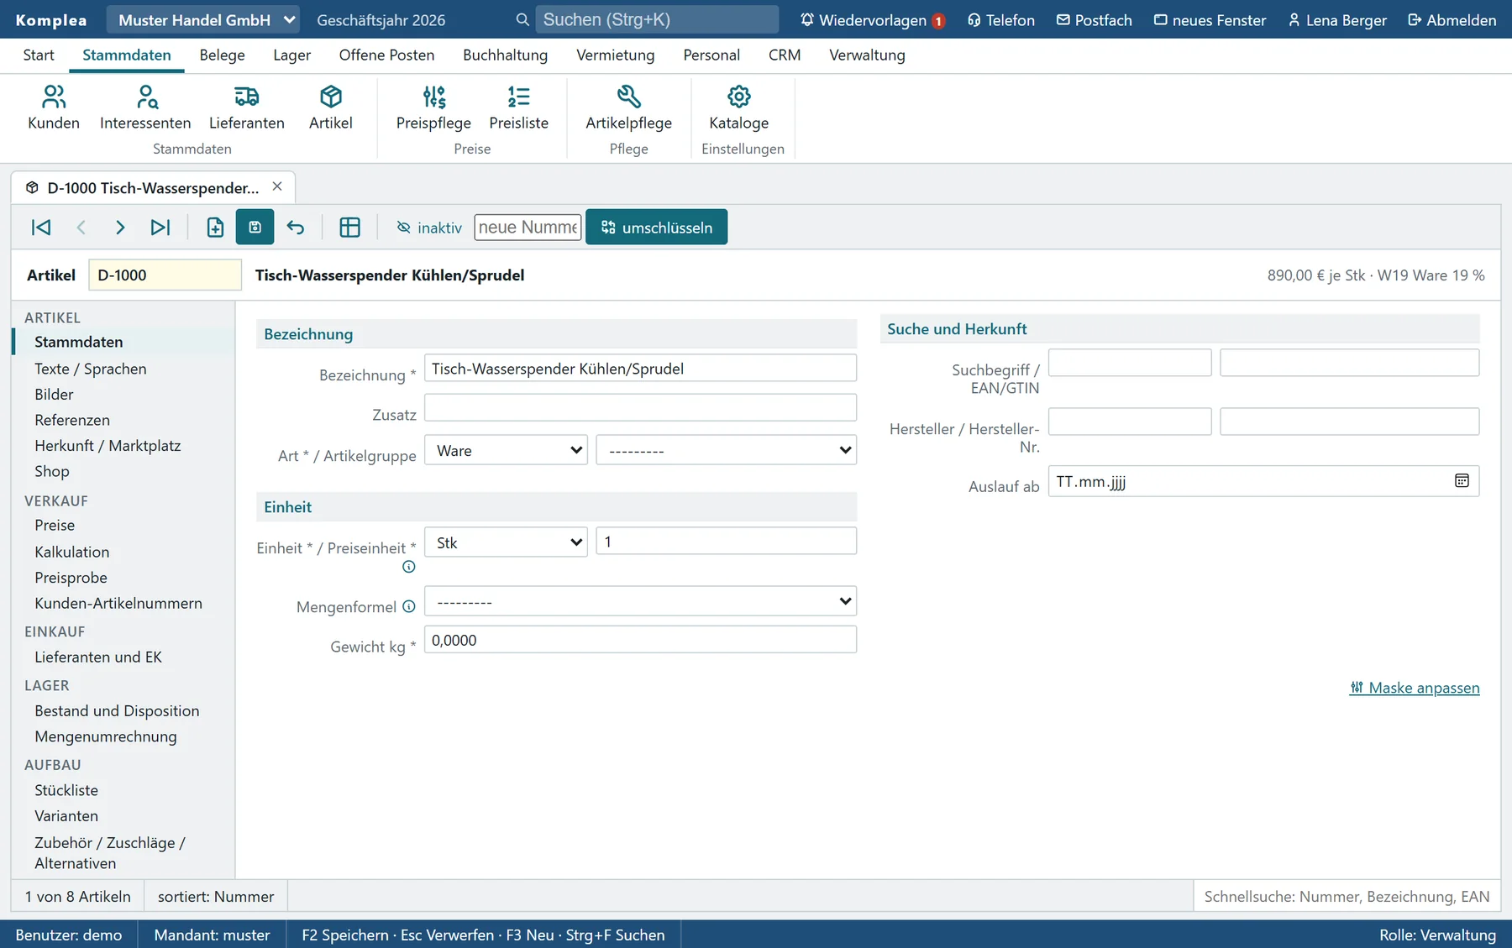Open calendar picker for Auslauf ab

[x=1462, y=481]
